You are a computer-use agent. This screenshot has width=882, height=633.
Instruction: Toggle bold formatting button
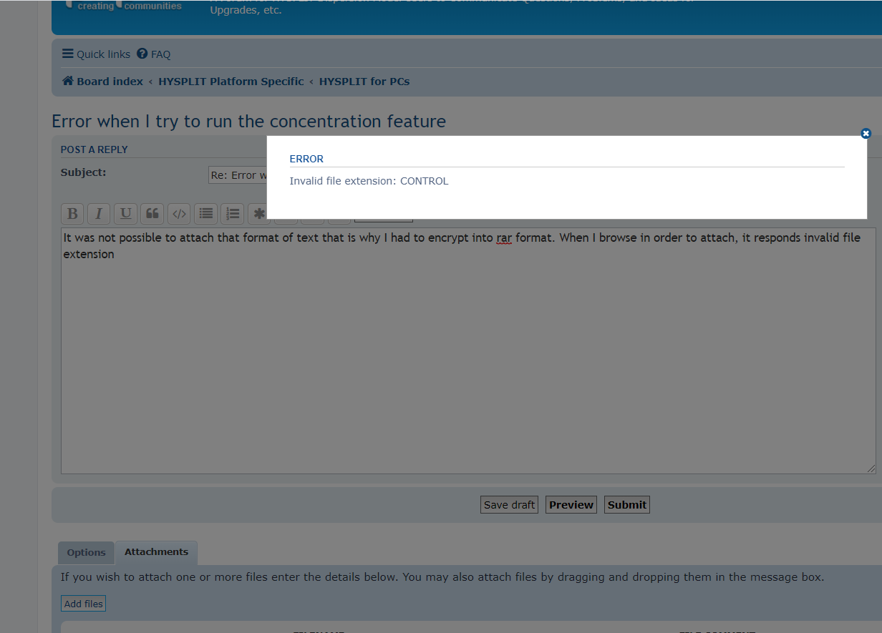[72, 213]
